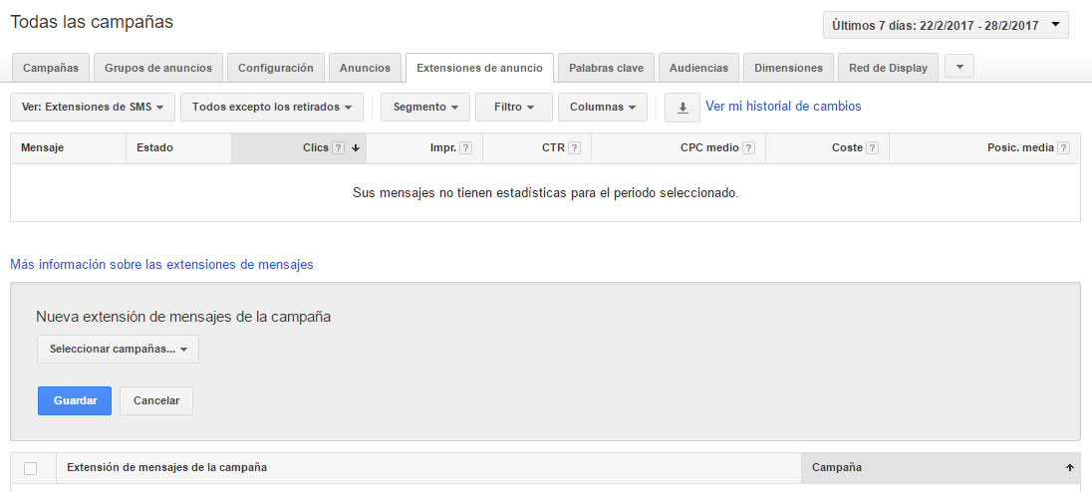Sort by CPC medio column header
1092x492 pixels.
679,148
